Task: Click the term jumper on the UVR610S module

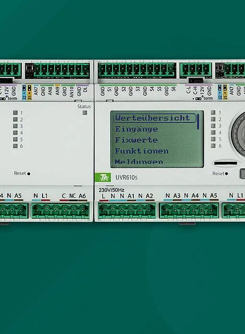Action: [x=199, y=99]
